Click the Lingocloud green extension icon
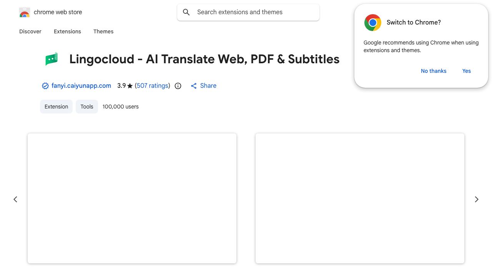This screenshot has width=492, height=276. click(x=52, y=59)
